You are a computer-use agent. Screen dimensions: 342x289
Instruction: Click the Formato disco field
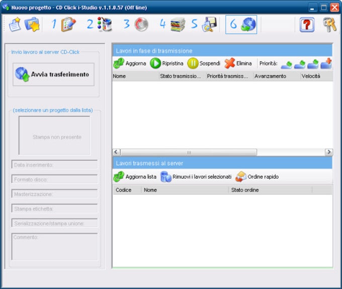(x=54, y=179)
